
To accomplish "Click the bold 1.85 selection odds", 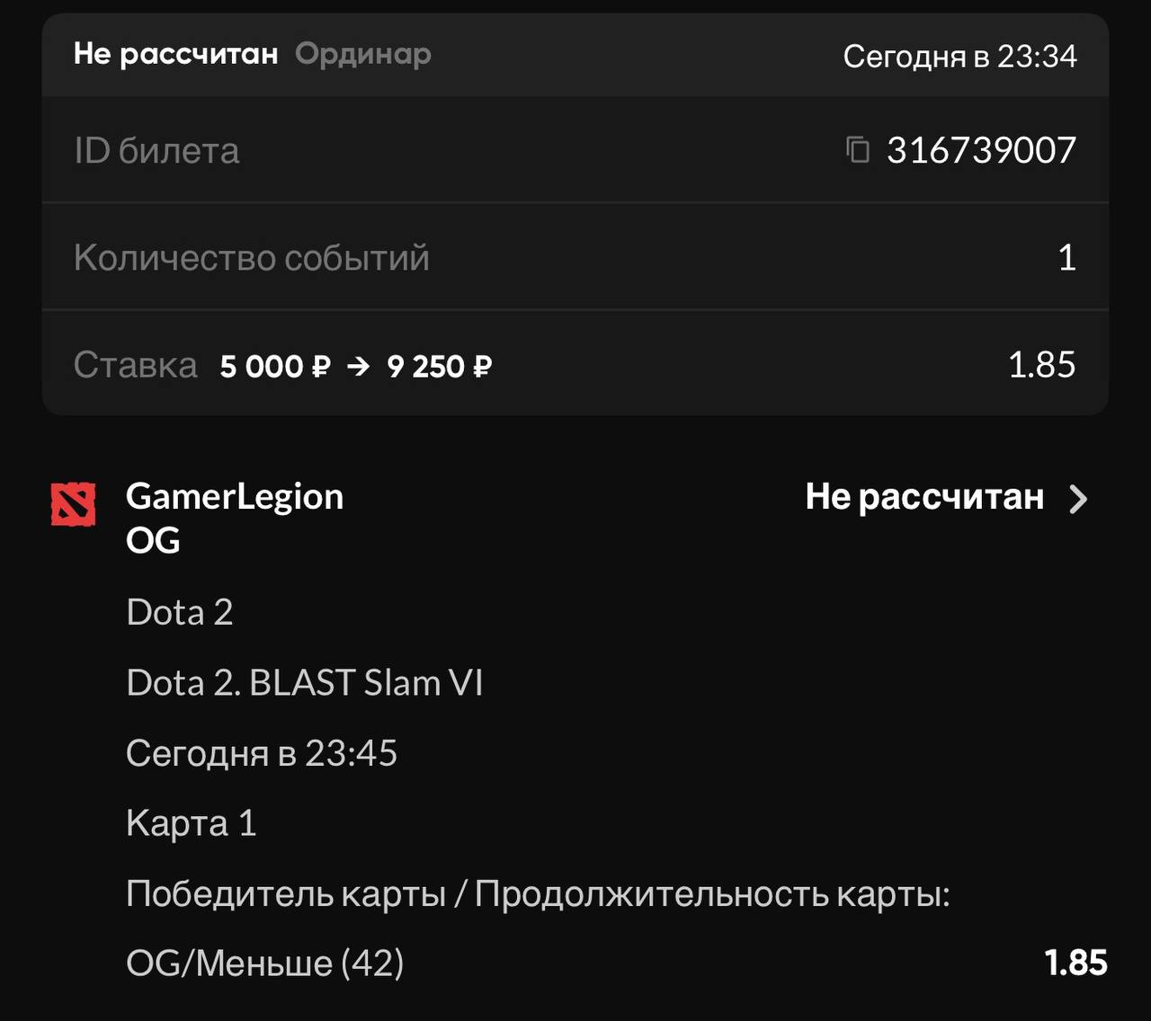I will point(1075,963).
